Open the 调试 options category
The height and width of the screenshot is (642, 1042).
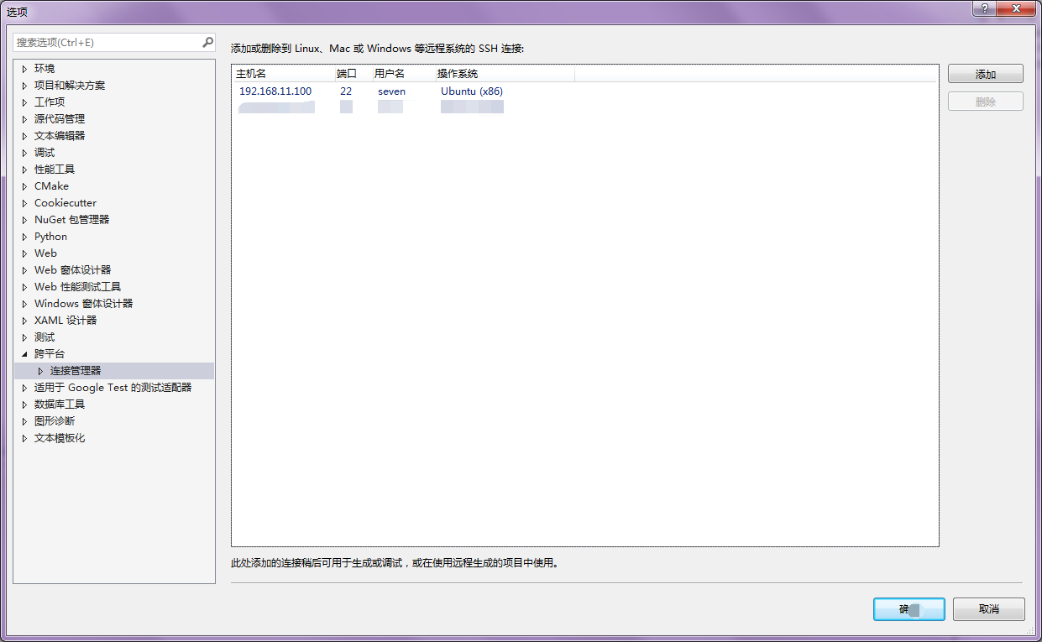pyautogui.click(x=45, y=153)
